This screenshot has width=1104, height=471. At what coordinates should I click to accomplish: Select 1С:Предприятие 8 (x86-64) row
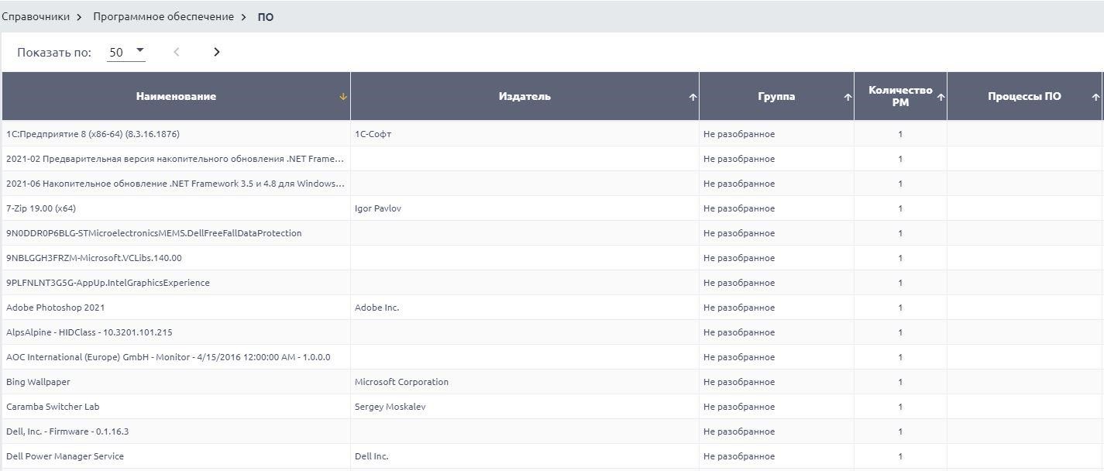(93, 134)
